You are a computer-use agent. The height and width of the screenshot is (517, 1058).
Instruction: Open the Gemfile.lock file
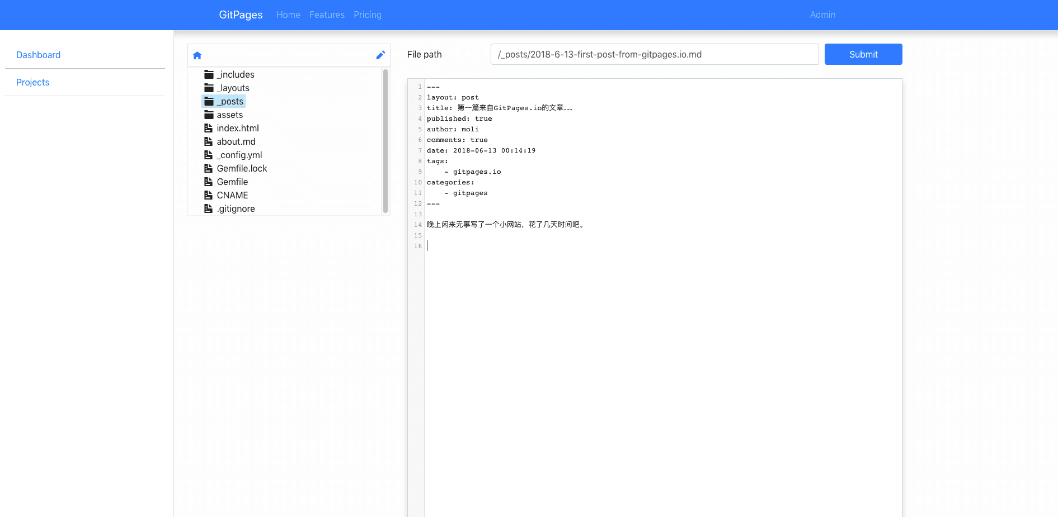point(242,168)
